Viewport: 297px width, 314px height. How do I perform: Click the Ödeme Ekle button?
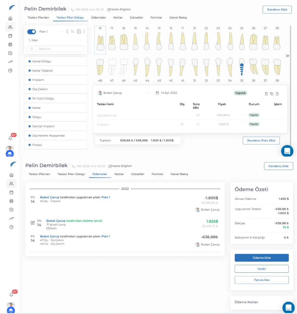[x=261, y=258]
